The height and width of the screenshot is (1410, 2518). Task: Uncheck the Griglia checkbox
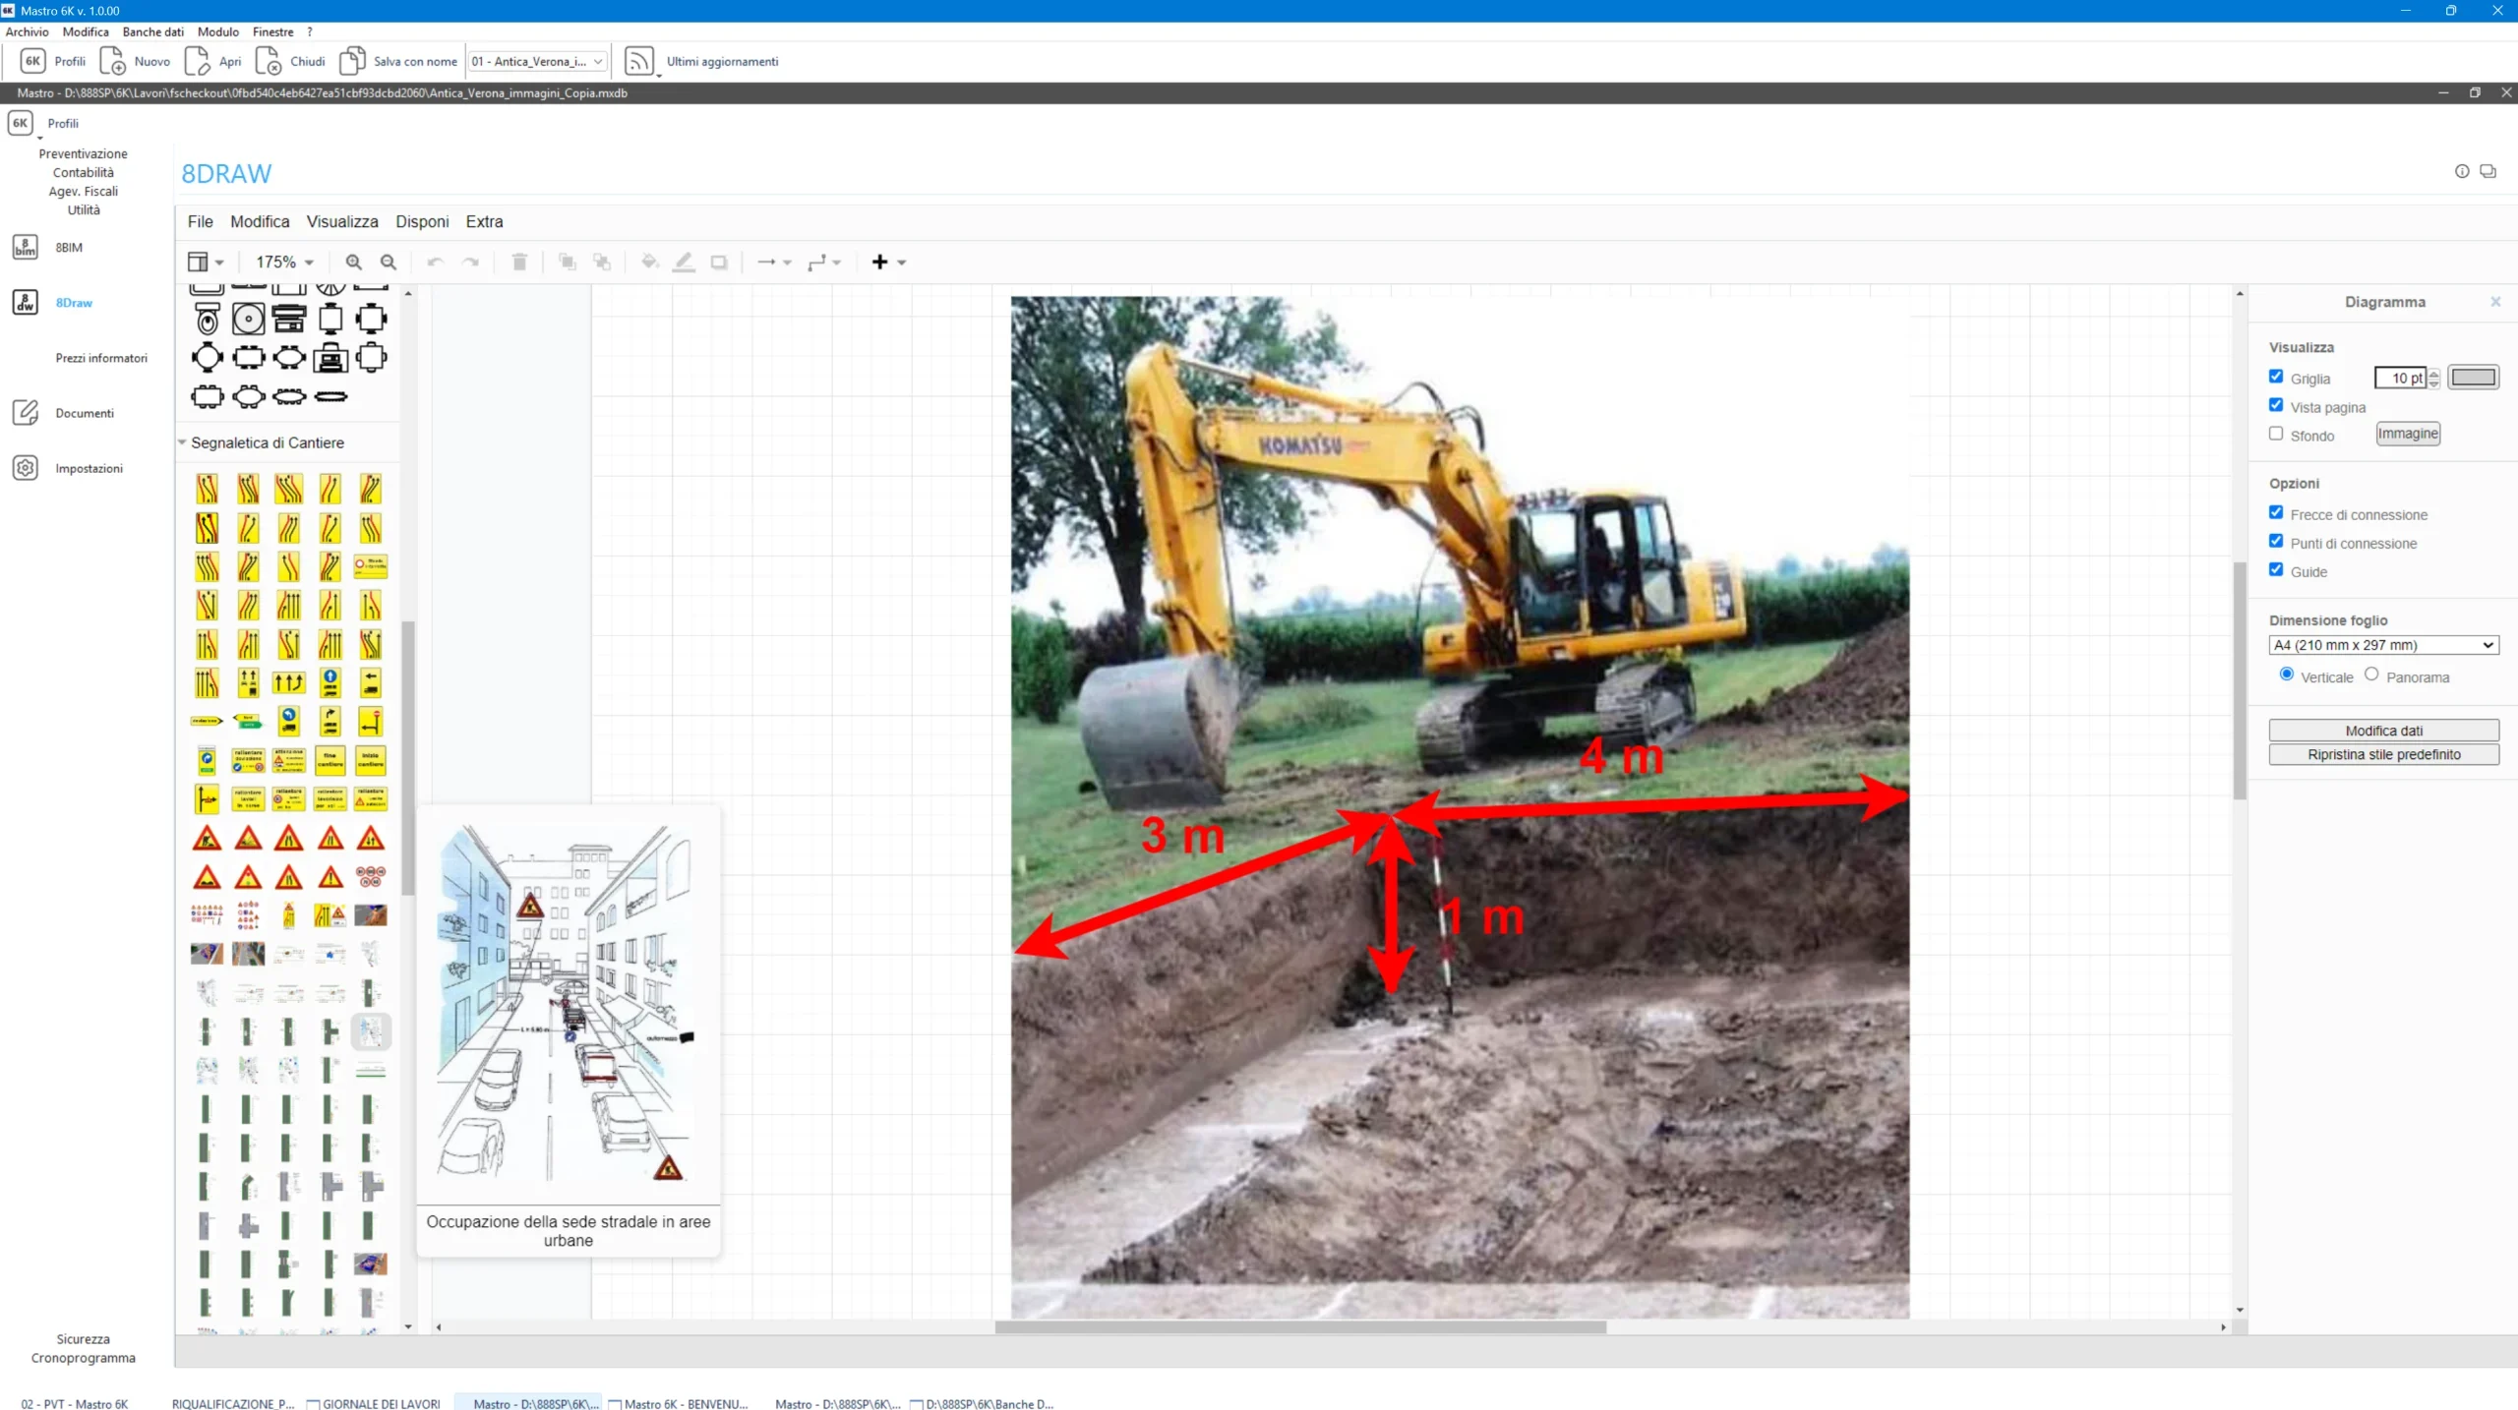click(x=2276, y=377)
